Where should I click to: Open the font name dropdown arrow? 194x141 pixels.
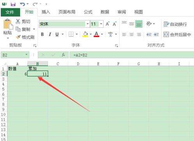(x=88, y=24)
